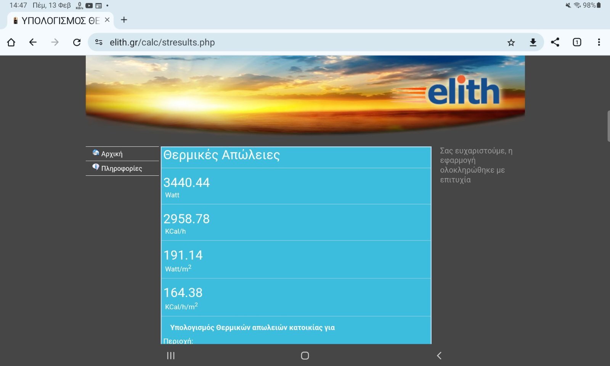Image resolution: width=610 pixels, height=366 pixels.
Task: Tap the YouTube notification icon in status bar
Action: point(89,6)
